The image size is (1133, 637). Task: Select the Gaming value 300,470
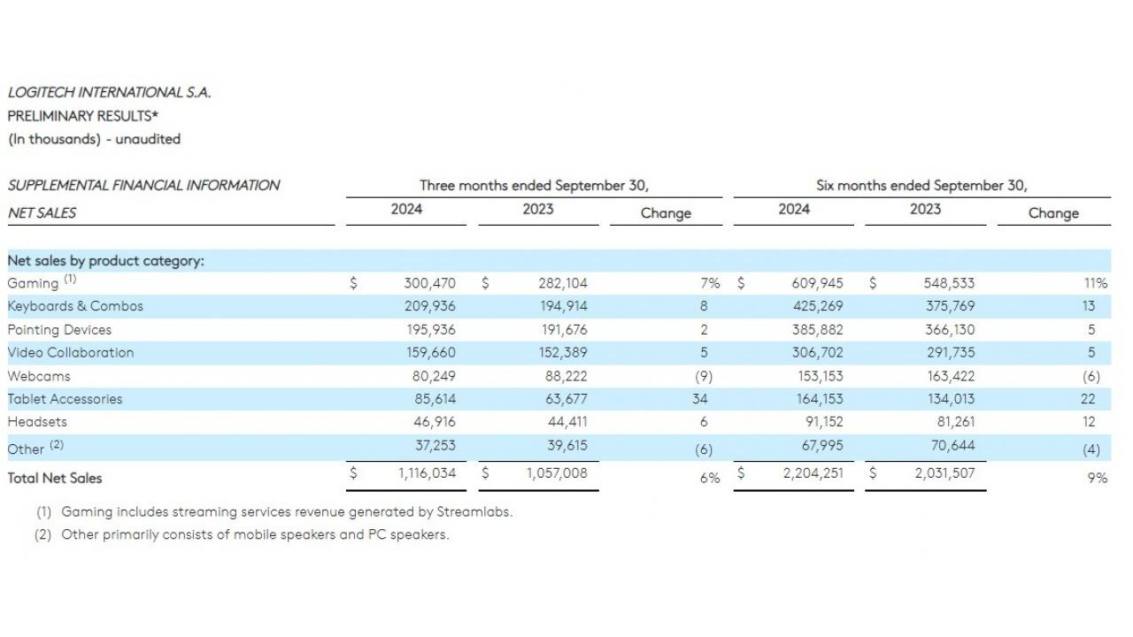[x=429, y=283]
